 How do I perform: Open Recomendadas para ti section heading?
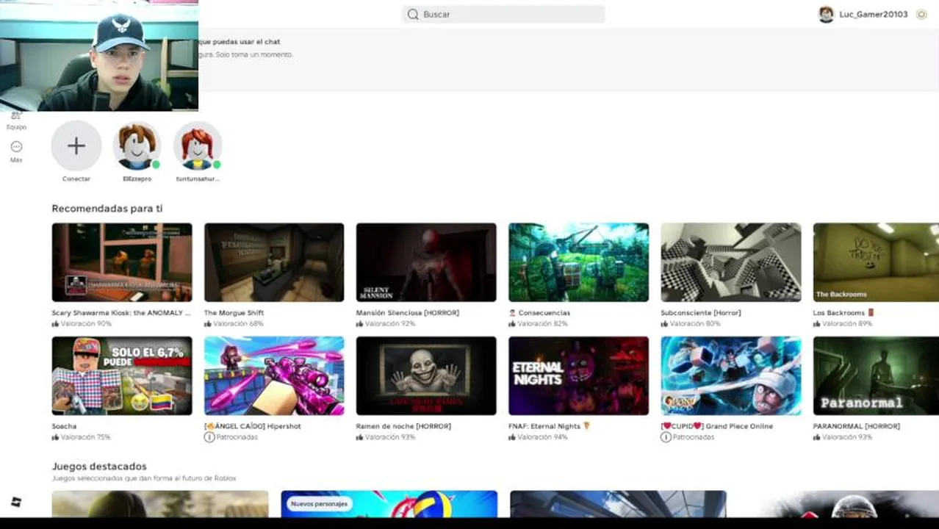coord(107,209)
